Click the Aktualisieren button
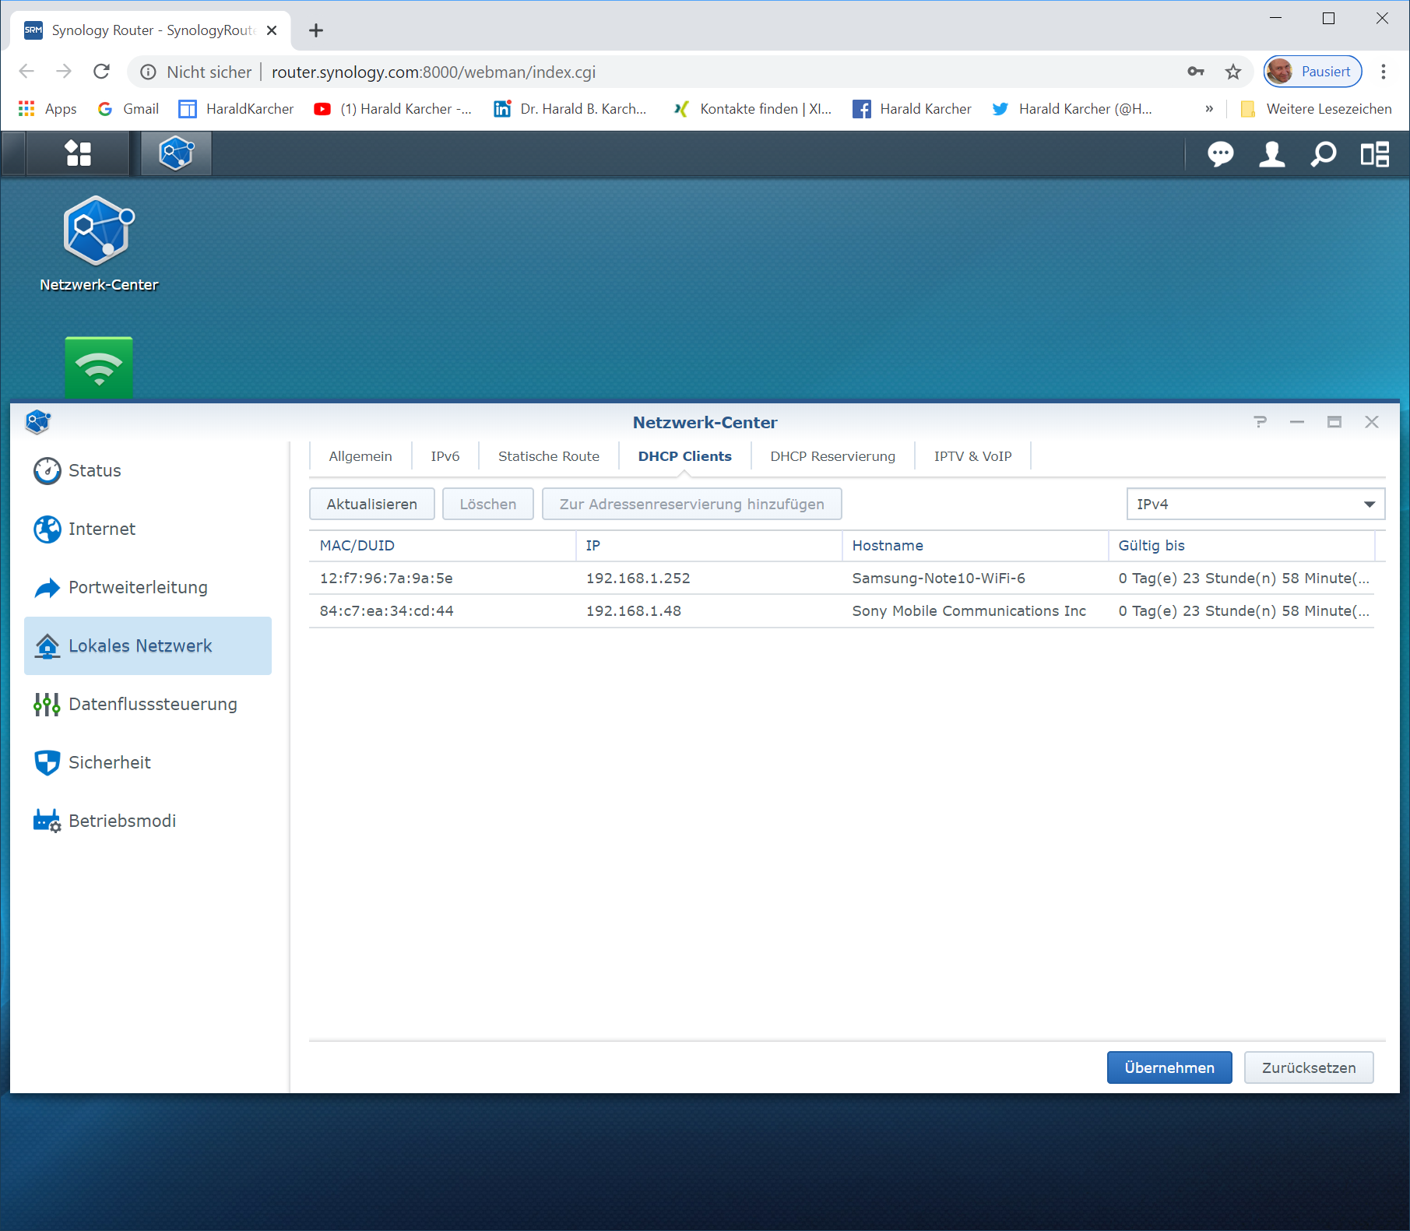The height and width of the screenshot is (1231, 1410). 371,504
